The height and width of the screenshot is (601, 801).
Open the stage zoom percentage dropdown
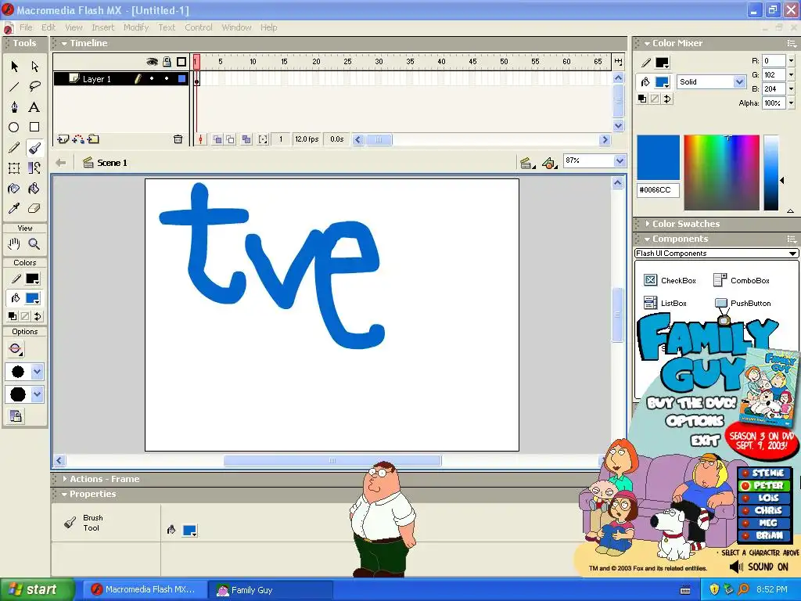tap(620, 161)
